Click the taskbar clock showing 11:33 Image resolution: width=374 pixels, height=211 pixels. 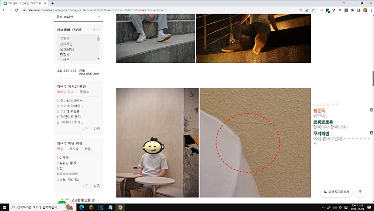(357, 207)
